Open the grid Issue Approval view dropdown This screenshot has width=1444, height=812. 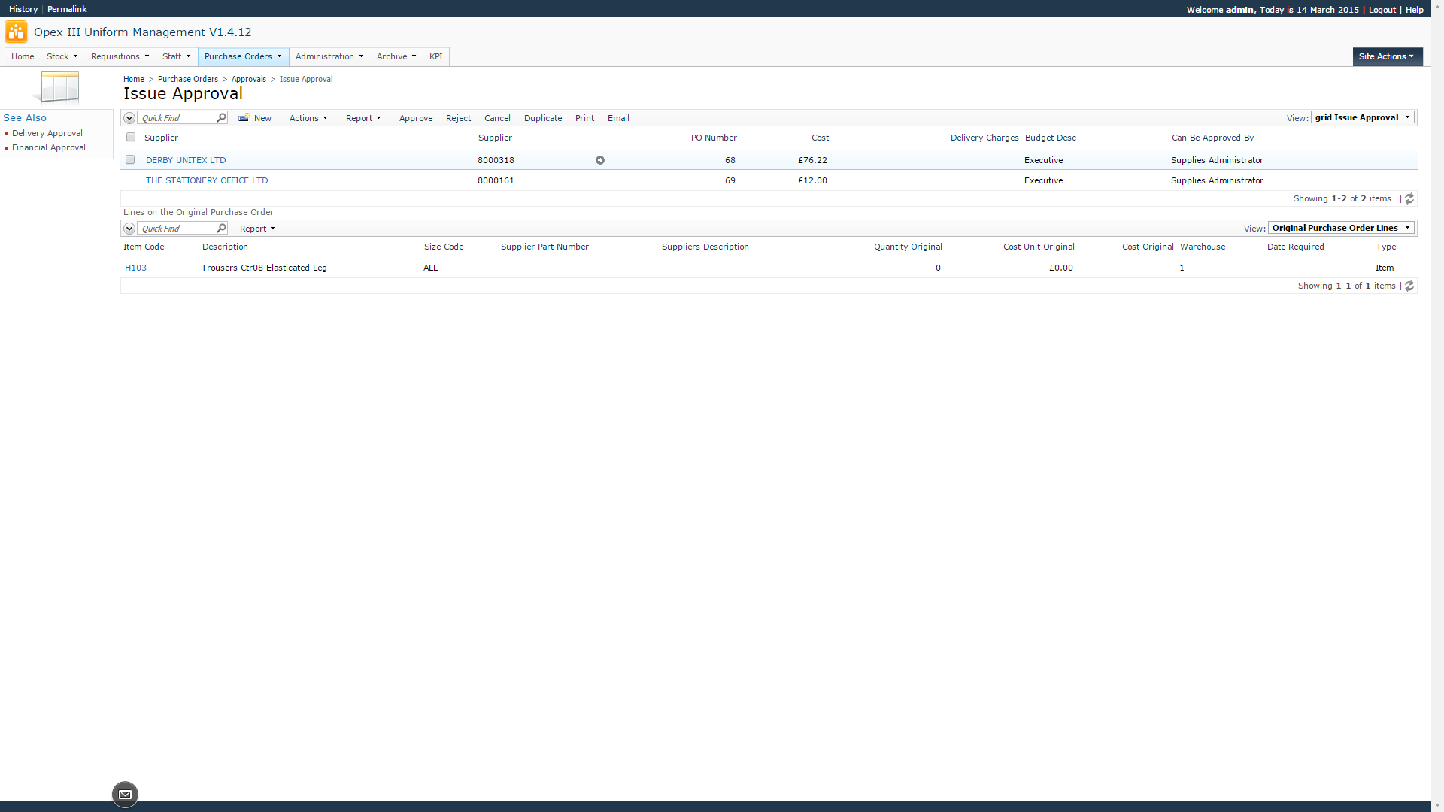click(x=1362, y=118)
